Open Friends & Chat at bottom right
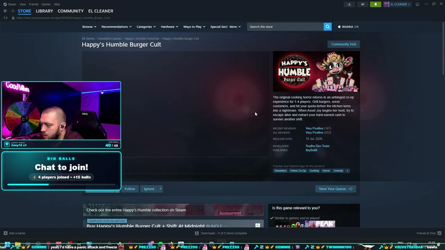The image size is (445, 250). coord(429,233)
